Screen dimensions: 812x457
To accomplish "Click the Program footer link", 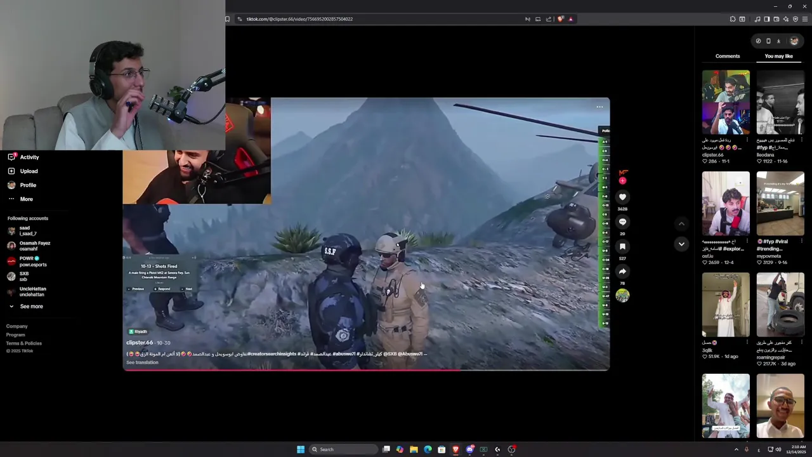I will pyautogui.click(x=16, y=334).
